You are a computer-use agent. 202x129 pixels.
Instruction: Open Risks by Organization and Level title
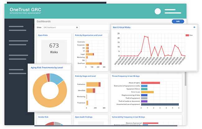click(x=88, y=35)
